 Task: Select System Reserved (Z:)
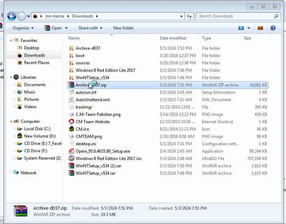[42, 158]
